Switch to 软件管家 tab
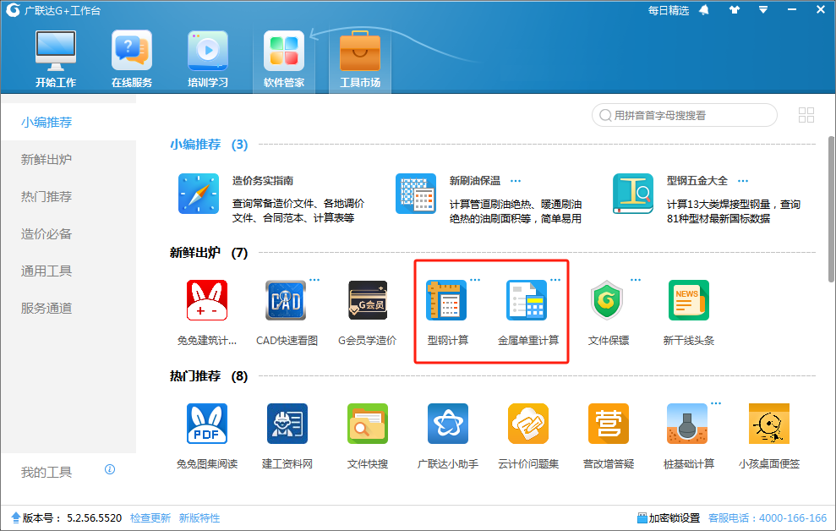Image resolution: width=836 pixels, height=531 pixels. click(284, 59)
